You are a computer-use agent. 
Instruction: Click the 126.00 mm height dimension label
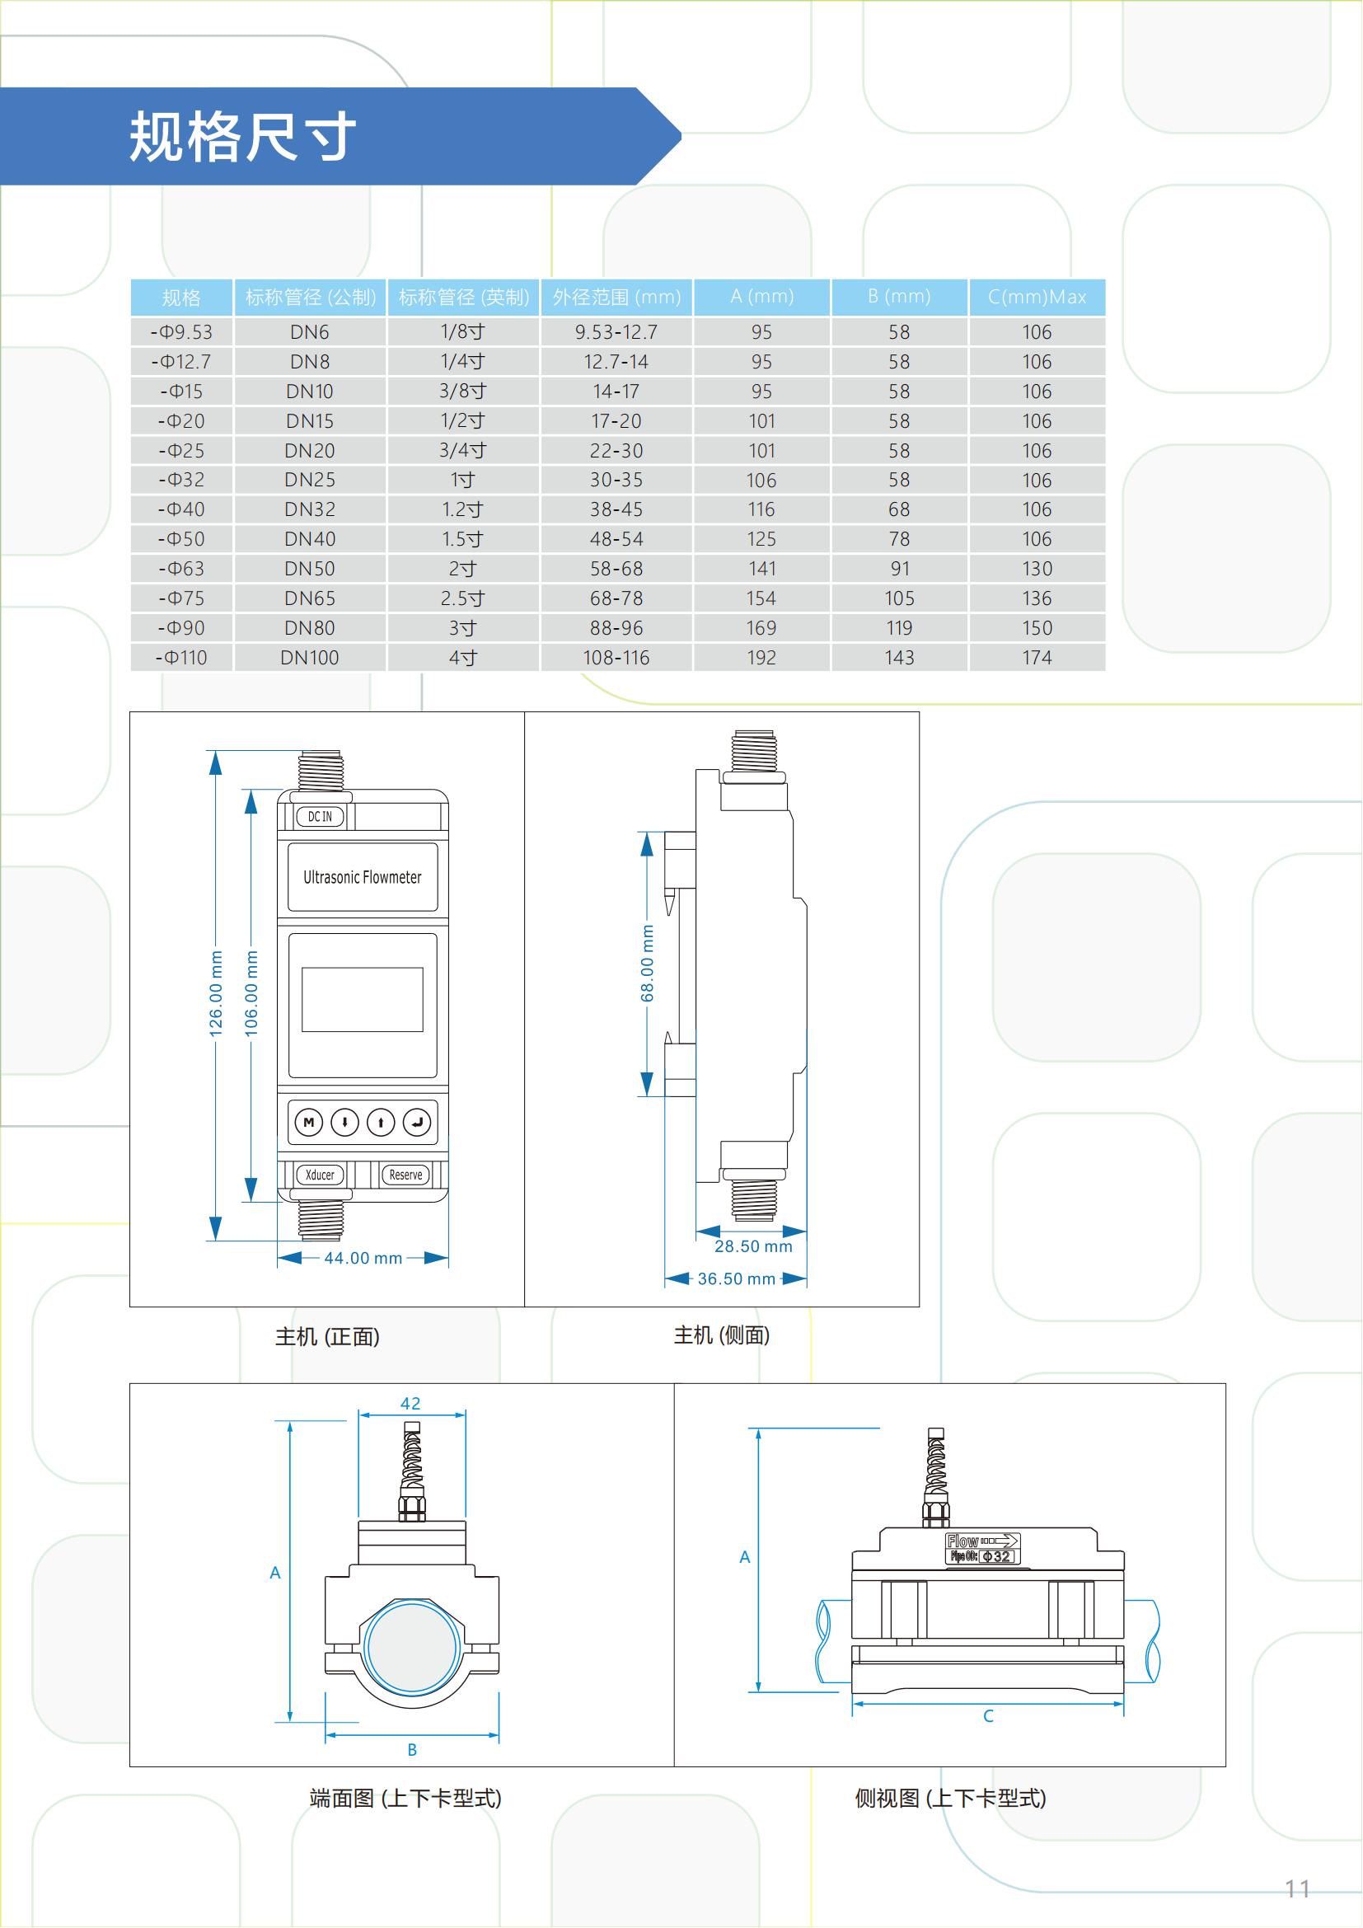[216, 994]
